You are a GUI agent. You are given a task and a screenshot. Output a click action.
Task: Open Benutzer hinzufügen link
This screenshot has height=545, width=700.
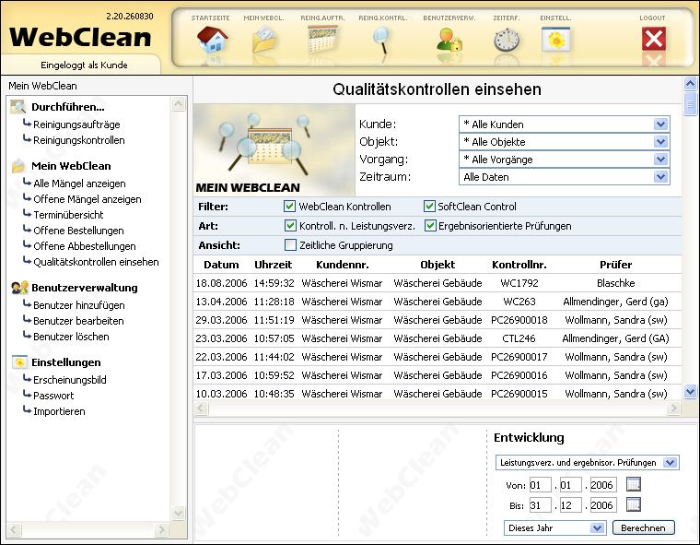(79, 305)
